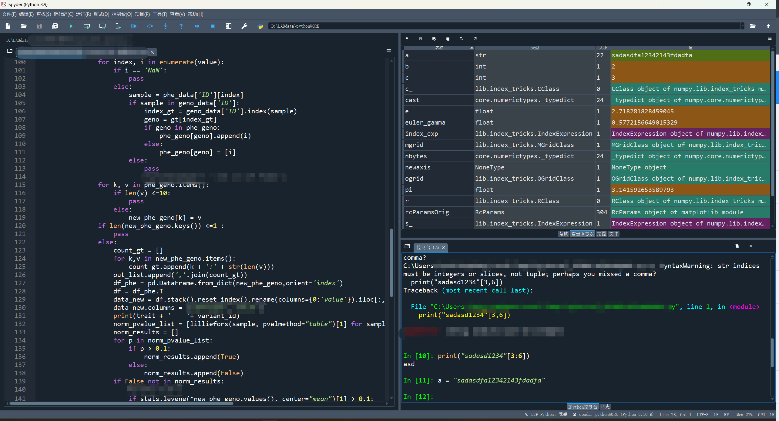Maximize the current pane
The image size is (779, 421).
click(x=229, y=26)
